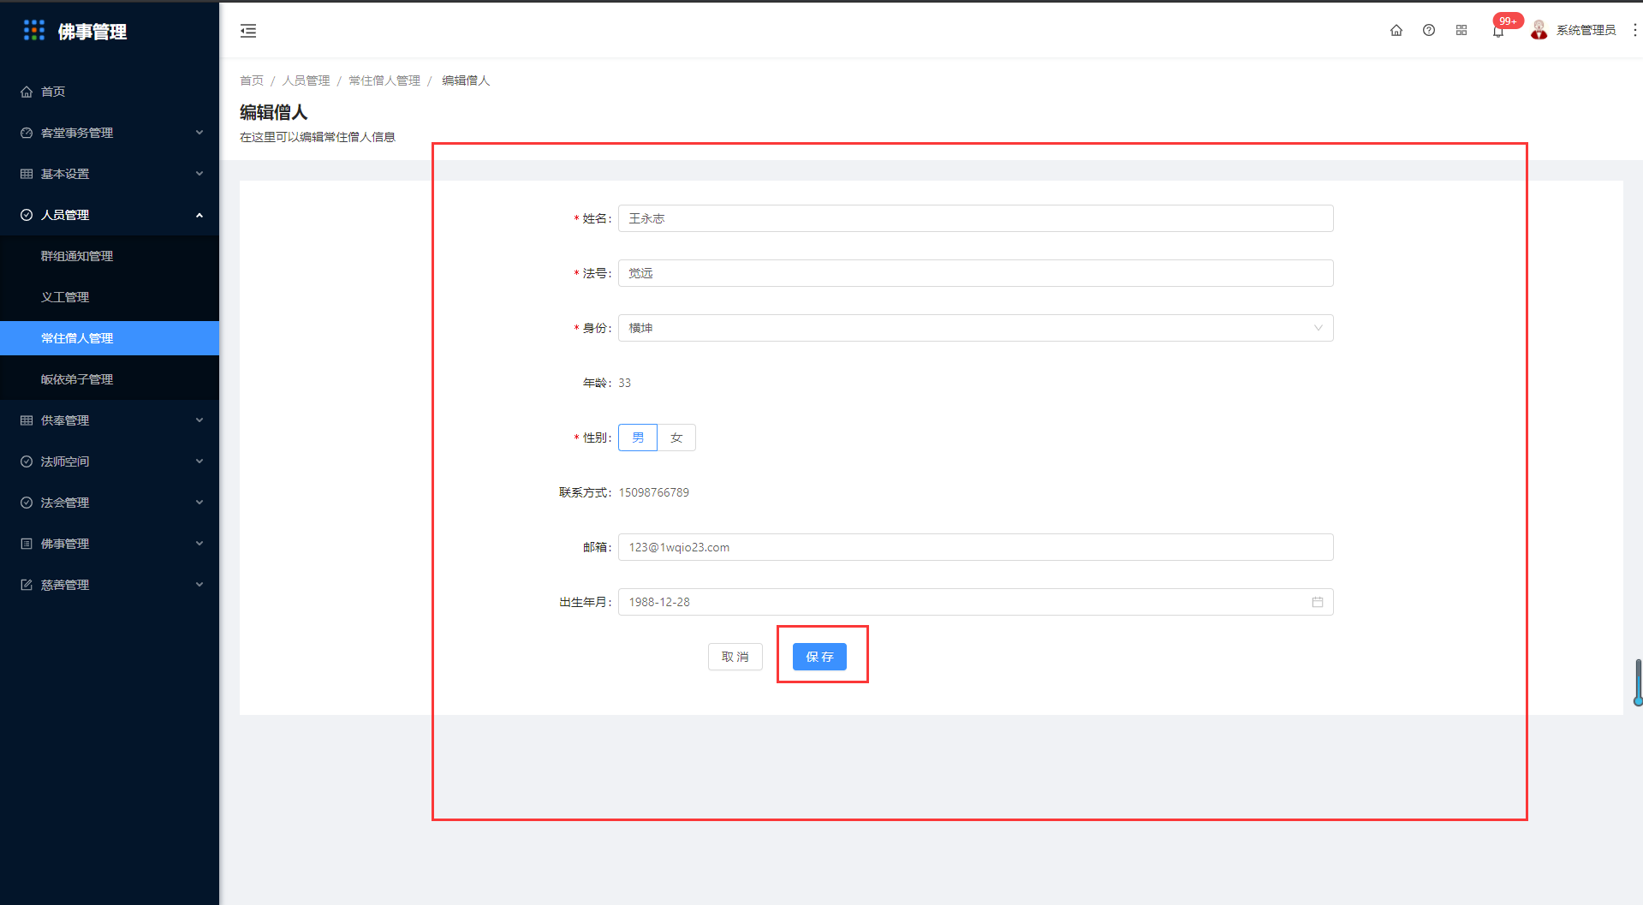
Task: Click the 客堂事务管理 sidebar icon
Action: 27,133
